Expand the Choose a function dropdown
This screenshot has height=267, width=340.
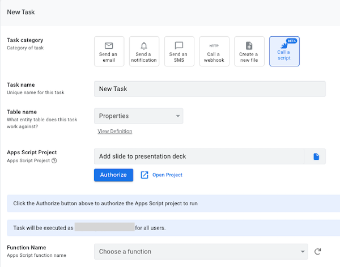201,251
